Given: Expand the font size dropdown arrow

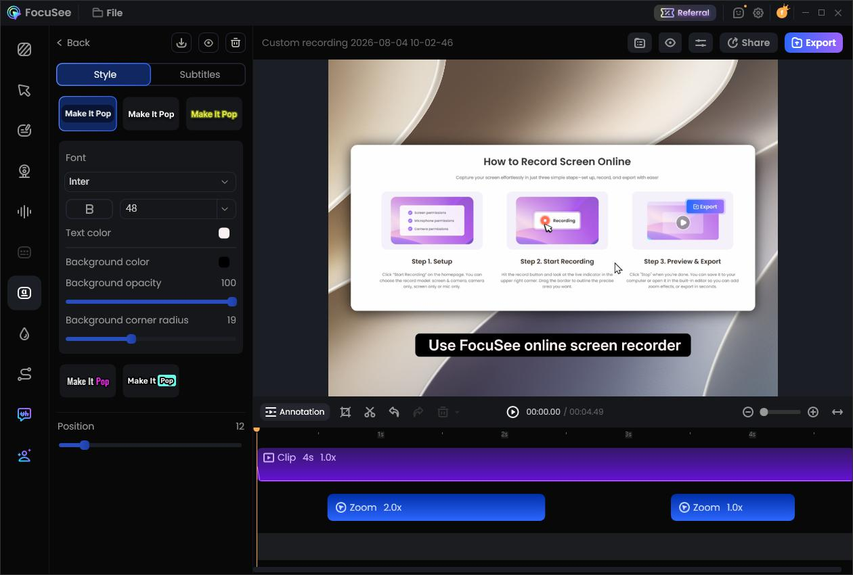Looking at the screenshot, I should (x=225, y=208).
